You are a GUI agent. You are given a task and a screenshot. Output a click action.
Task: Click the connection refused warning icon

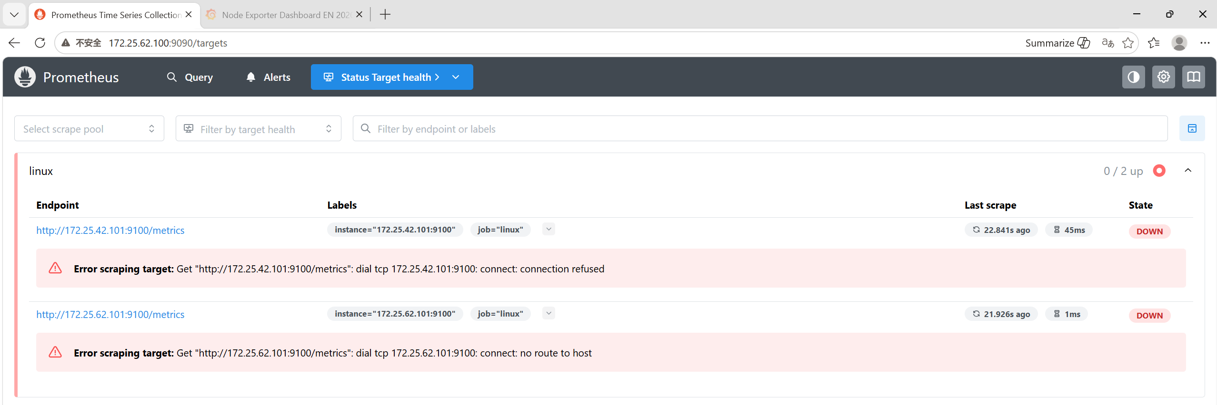(55, 269)
